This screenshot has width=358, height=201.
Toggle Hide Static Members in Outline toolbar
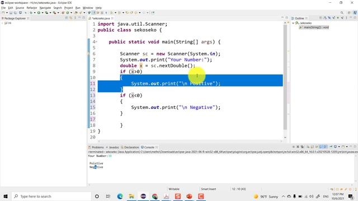pyautogui.click(x=334, y=18)
